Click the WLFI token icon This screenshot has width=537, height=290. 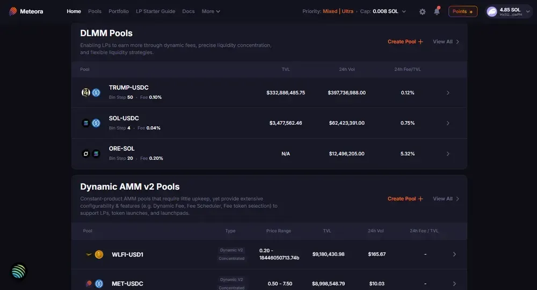click(x=89, y=255)
